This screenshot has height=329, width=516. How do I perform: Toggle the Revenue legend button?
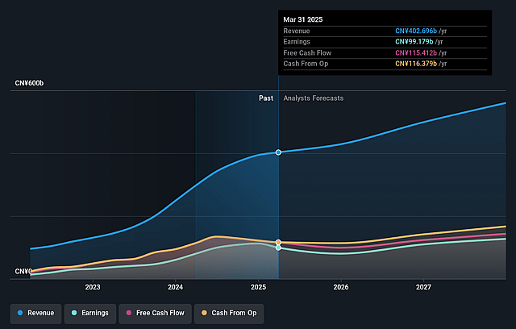(35, 314)
